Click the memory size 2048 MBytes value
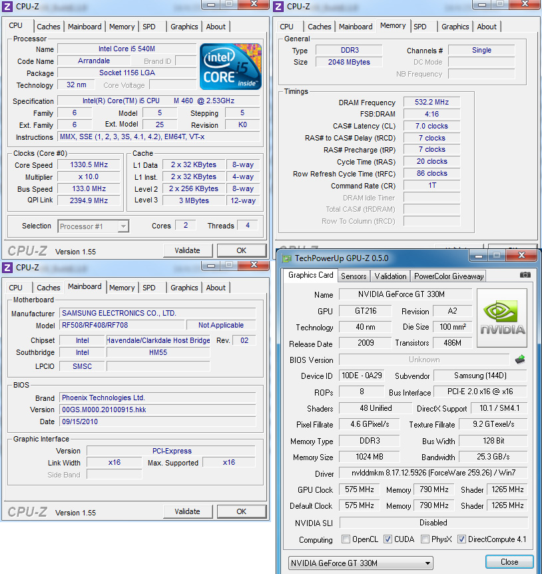This screenshot has height=574, width=542. coord(349,62)
